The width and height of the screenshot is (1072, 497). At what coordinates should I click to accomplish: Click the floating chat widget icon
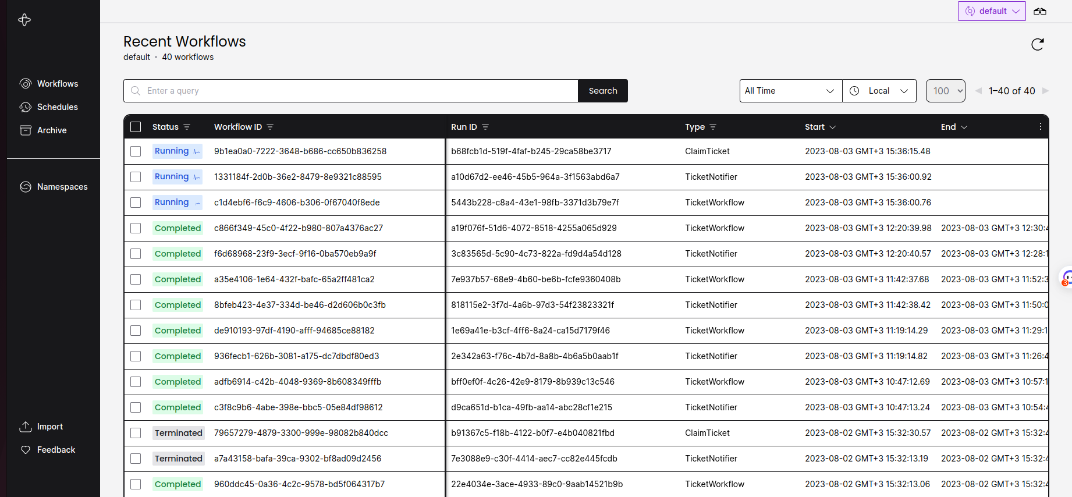tap(1067, 277)
